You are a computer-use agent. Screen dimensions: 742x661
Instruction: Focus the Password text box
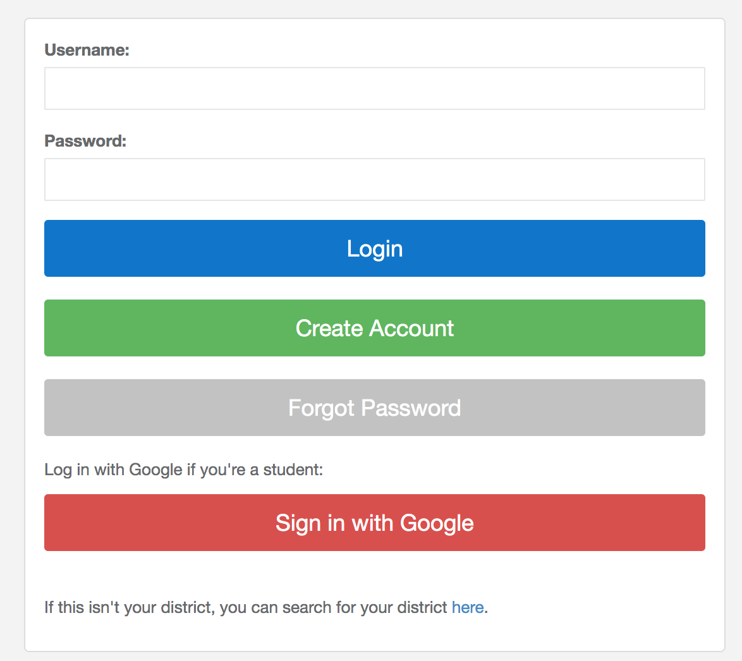tap(374, 179)
